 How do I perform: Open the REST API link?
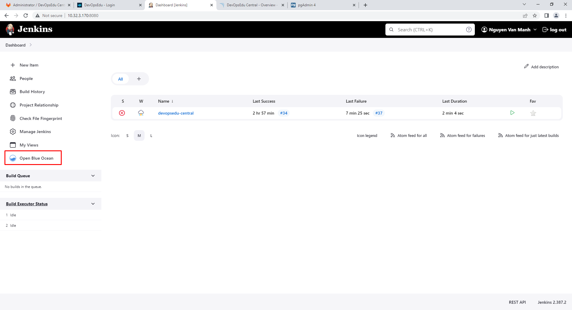517,302
